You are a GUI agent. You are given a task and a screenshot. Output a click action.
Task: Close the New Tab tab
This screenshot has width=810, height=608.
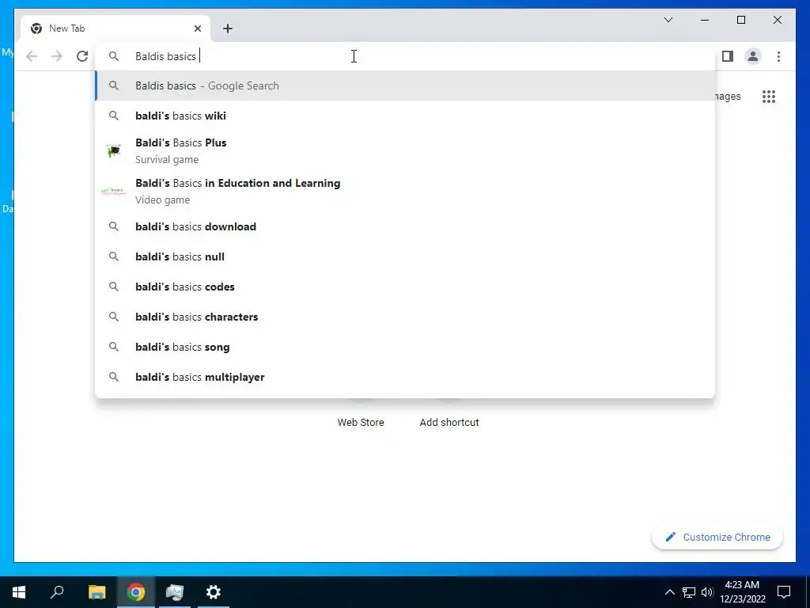coord(197,28)
